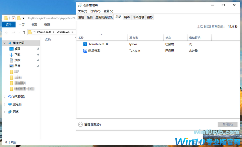Open the 文件(F) menu in Task Manager
This screenshot has height=147, width=242.
point(82,11)
